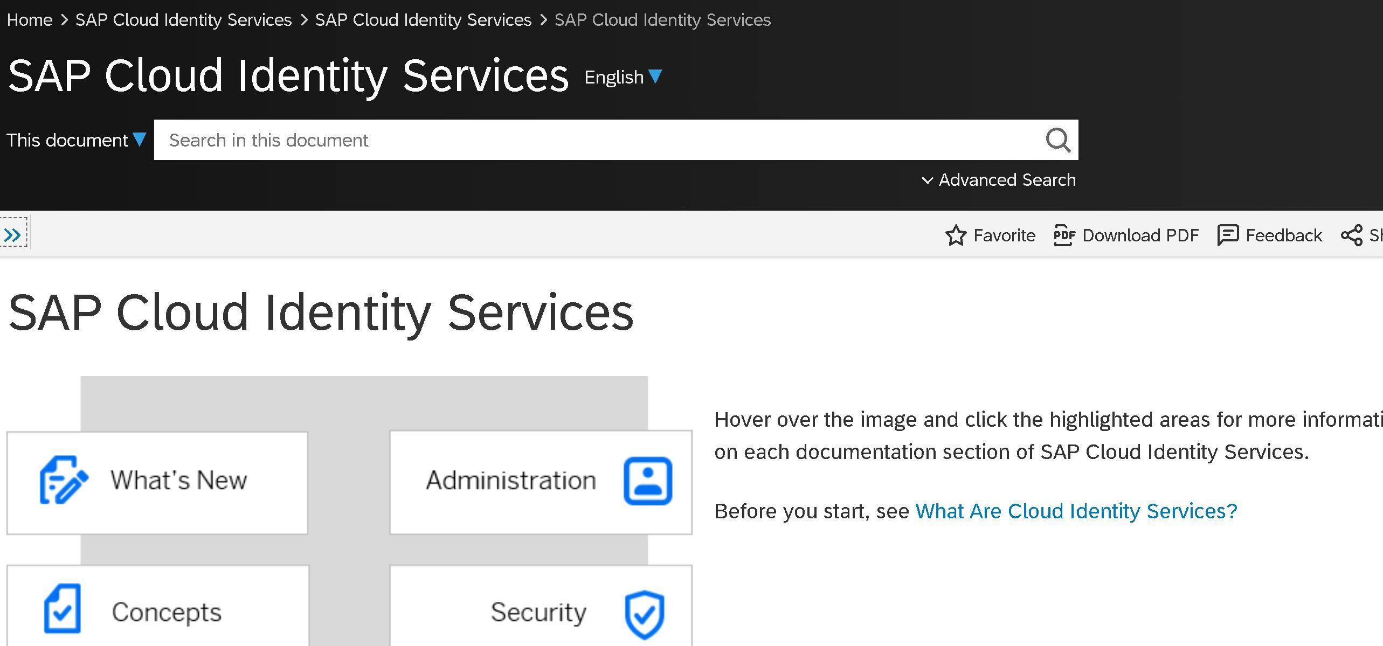Click the Feedback label text

click(1284, 235)
